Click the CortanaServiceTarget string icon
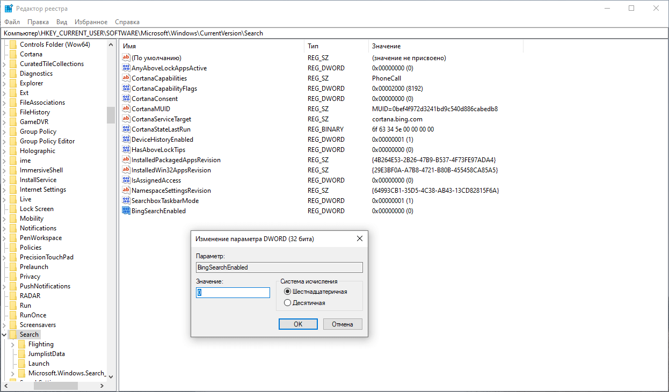The height and width of the screenshot is (392, 669). point(126,119)
